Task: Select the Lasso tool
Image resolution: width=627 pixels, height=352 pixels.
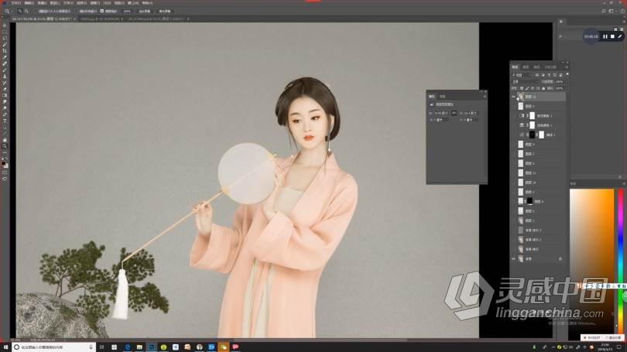Action: point(5,38)
